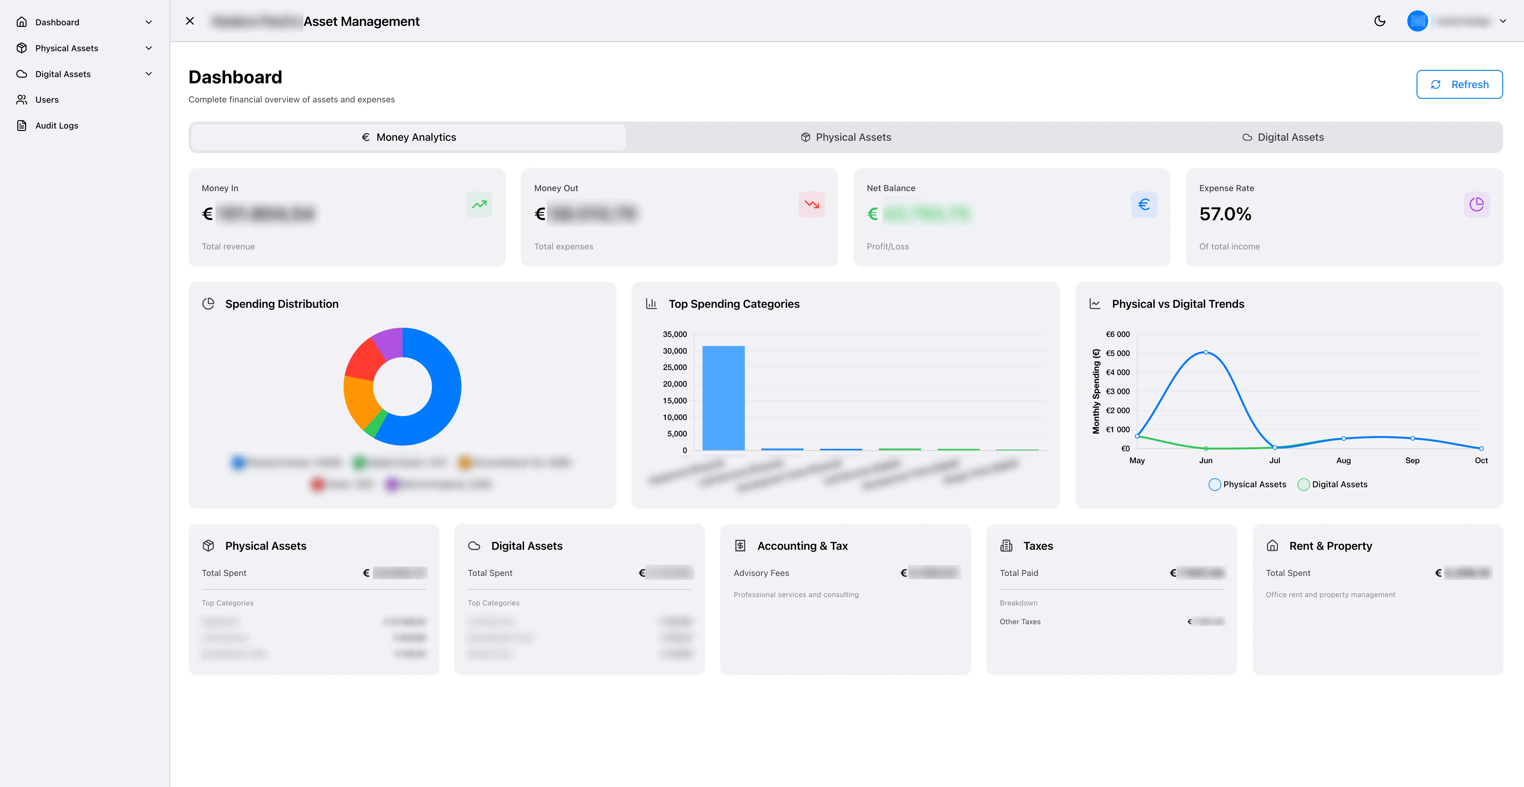1524x787 pixels.
Task: Close sidebar with the X icon
Action: [x=190, y=21]
